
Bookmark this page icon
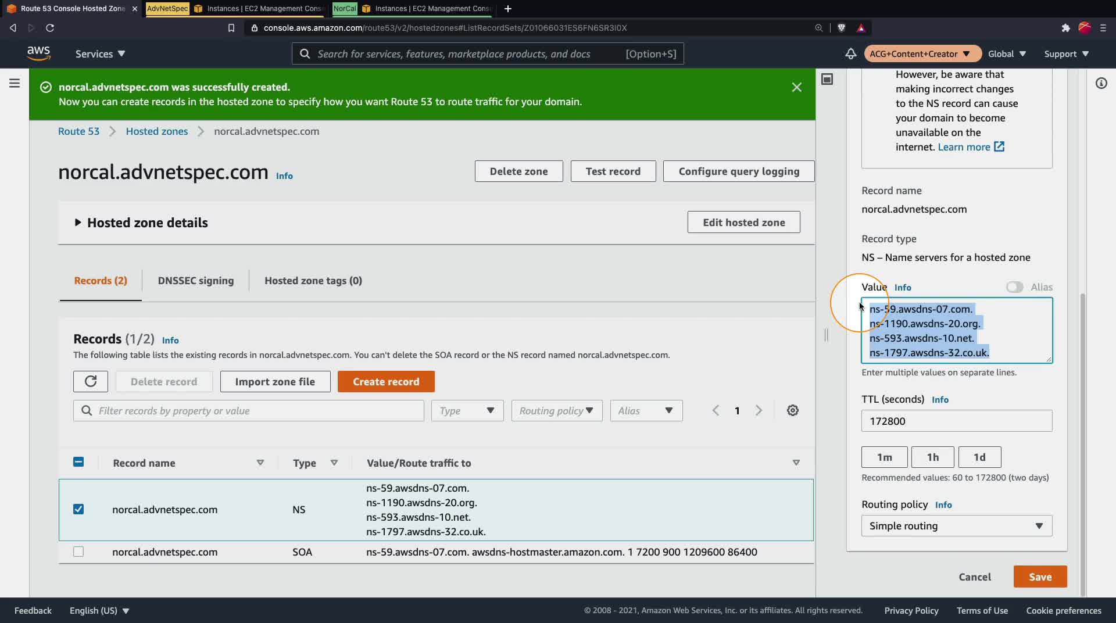tap(231, 28)
